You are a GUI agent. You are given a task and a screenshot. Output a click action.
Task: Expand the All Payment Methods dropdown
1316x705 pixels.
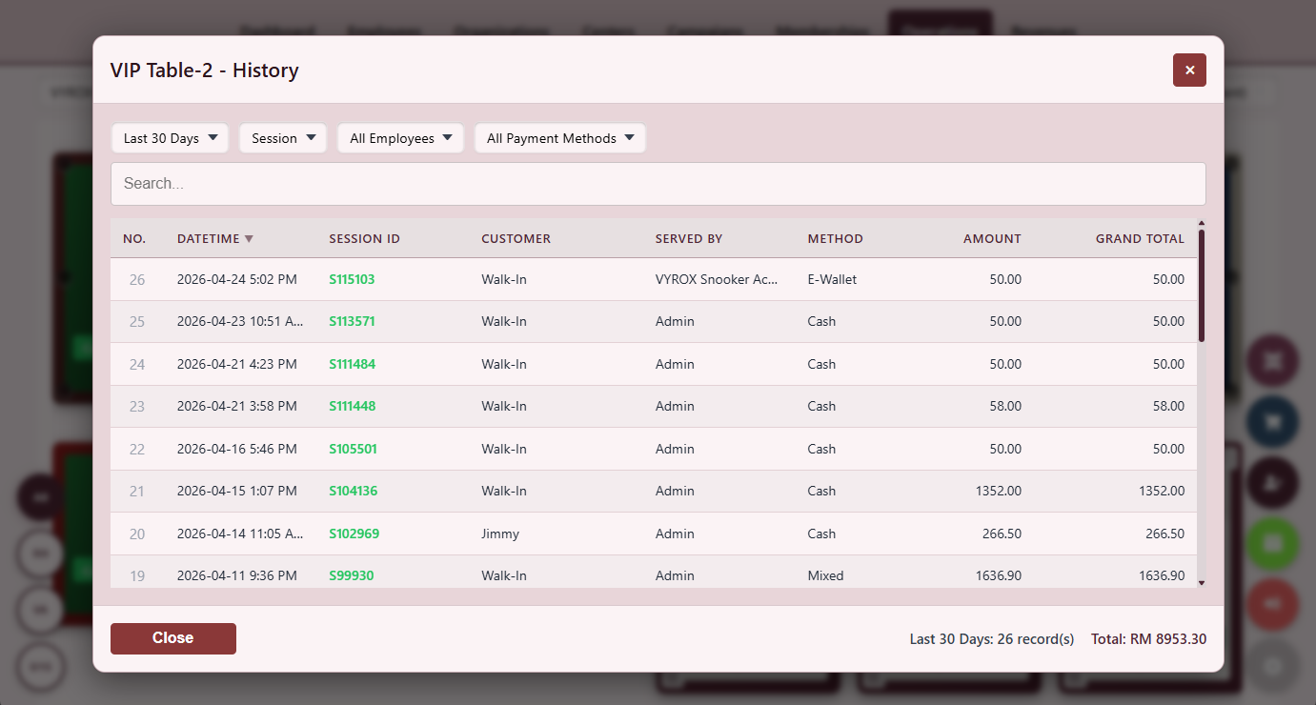coord(560,138)
